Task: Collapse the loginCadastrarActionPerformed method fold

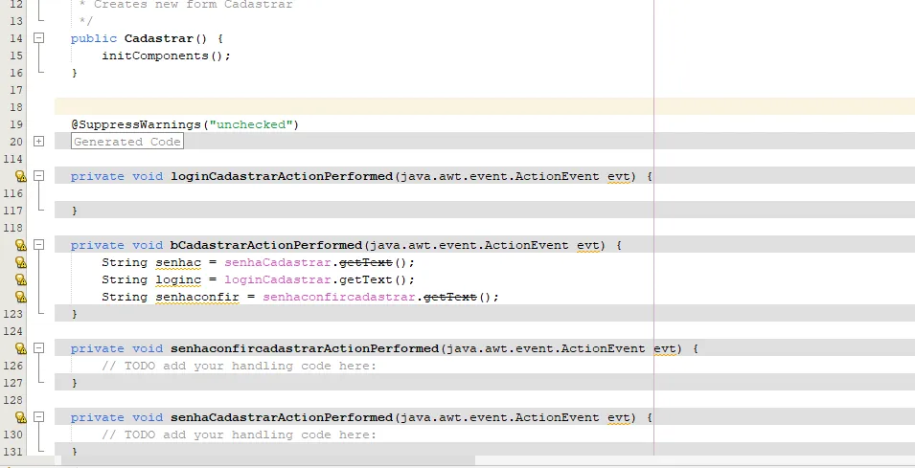Action: pos(38,175)
